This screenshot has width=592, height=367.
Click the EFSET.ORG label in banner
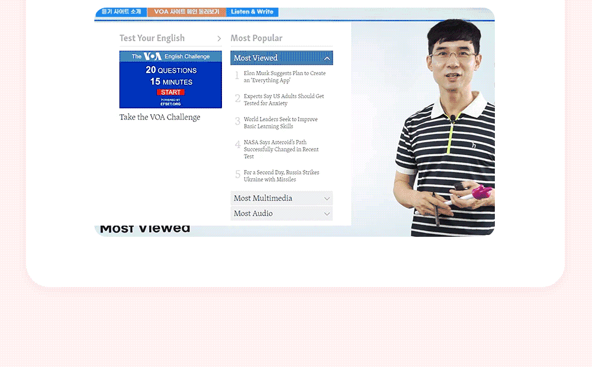pyautogui.click(x=170, y=104)
